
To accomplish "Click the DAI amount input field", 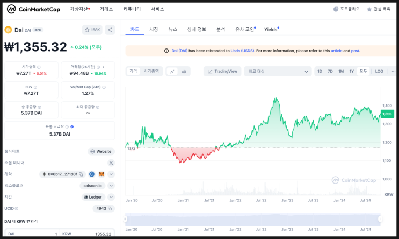I will point(32,234).
